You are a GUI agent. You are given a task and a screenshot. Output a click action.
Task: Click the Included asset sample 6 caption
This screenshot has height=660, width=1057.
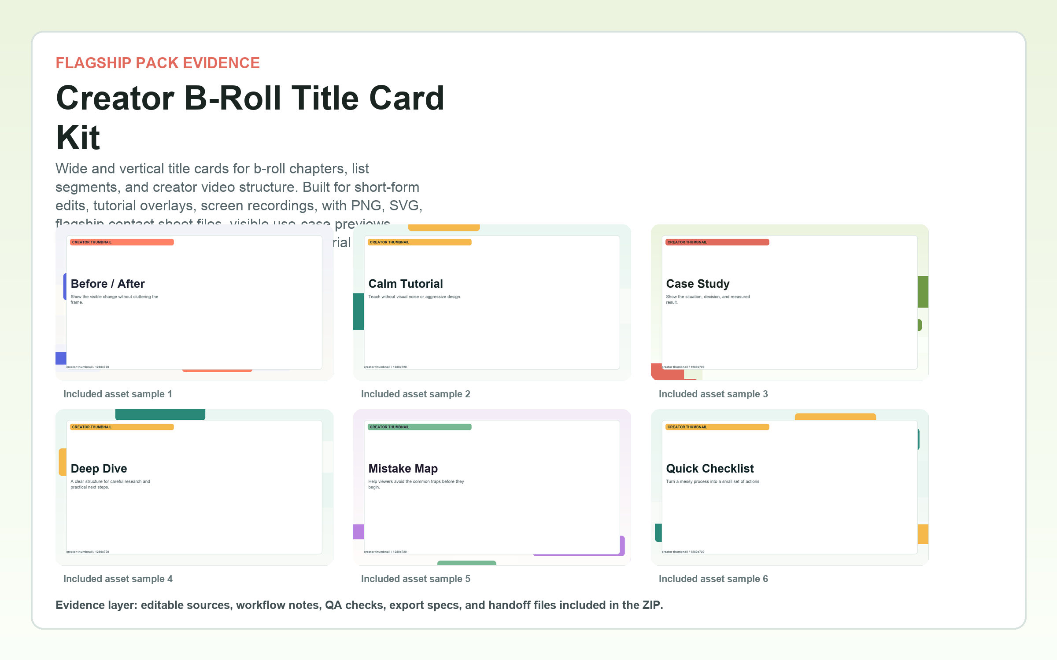[713, 579]
